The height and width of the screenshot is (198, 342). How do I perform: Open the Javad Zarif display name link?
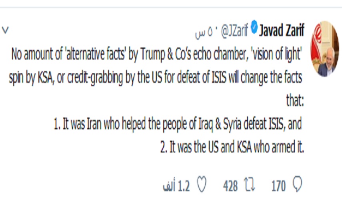pyautogui.click(x=282, y=30)
